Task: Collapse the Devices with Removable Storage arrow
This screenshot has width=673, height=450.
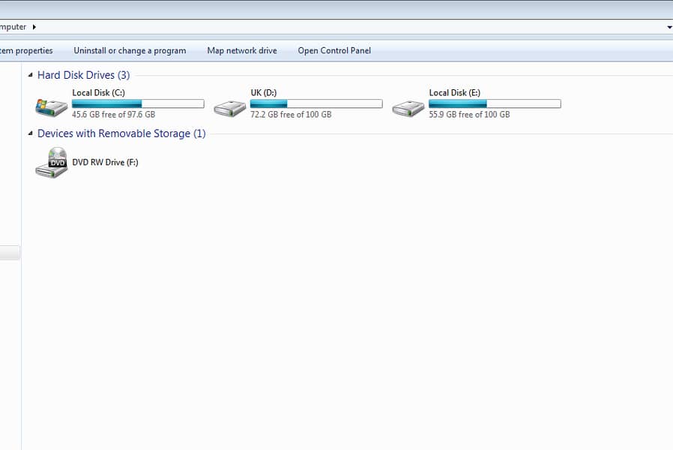Action: coord(30,133)
